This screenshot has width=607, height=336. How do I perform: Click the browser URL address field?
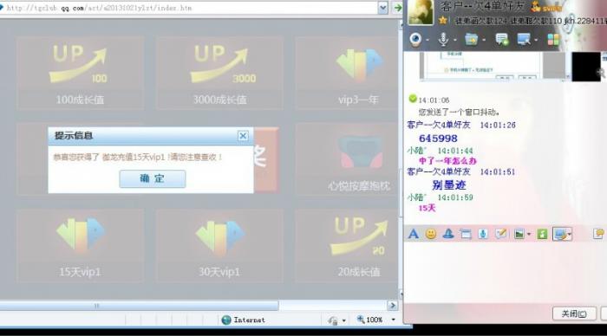[x=188, y=8]
